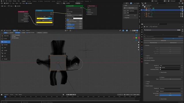Expand Properties section in node sidebar
This screenshot has height=103, width=184.
coord(127,18)
